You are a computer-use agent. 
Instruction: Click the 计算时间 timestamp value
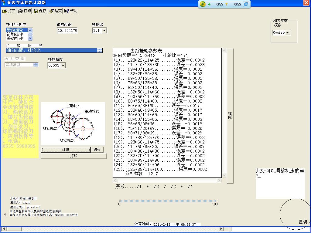click(175, 225)
